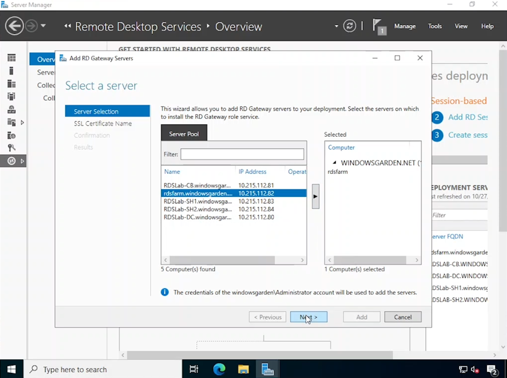Click the Cancel button
Image resolution: width=507 pixels, height=378 pixels.
[402, 317]
